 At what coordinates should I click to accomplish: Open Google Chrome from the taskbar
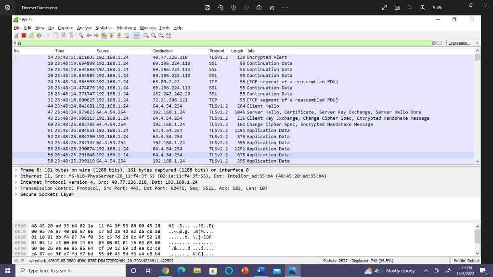coord(166,271)
